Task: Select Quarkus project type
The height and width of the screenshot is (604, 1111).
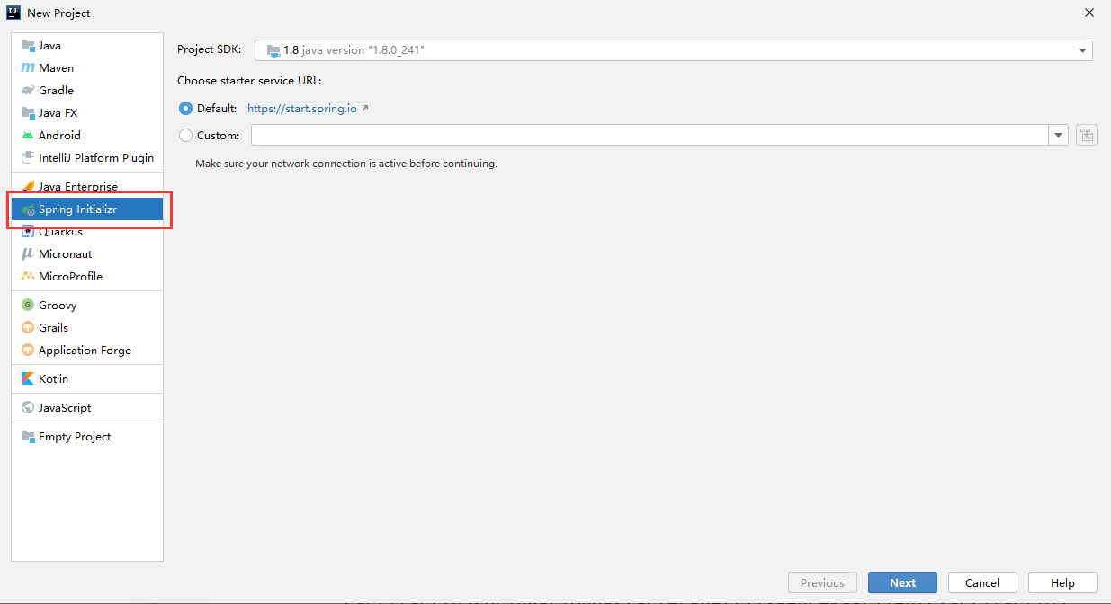Action: point(87,231)
